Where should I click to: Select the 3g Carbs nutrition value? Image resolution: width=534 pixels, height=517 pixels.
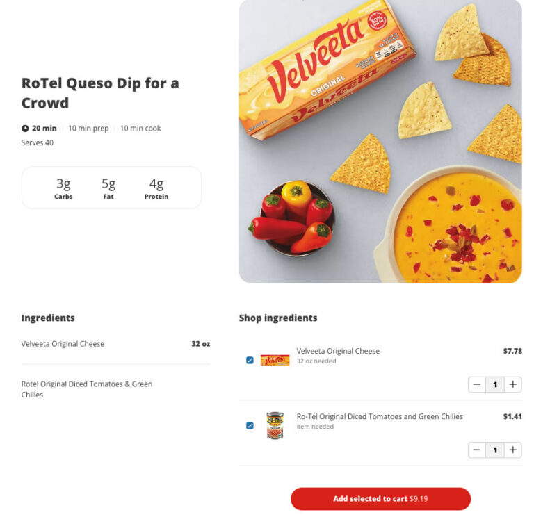(63, 188)
